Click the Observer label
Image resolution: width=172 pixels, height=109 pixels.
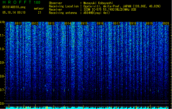tap(56, 3)
